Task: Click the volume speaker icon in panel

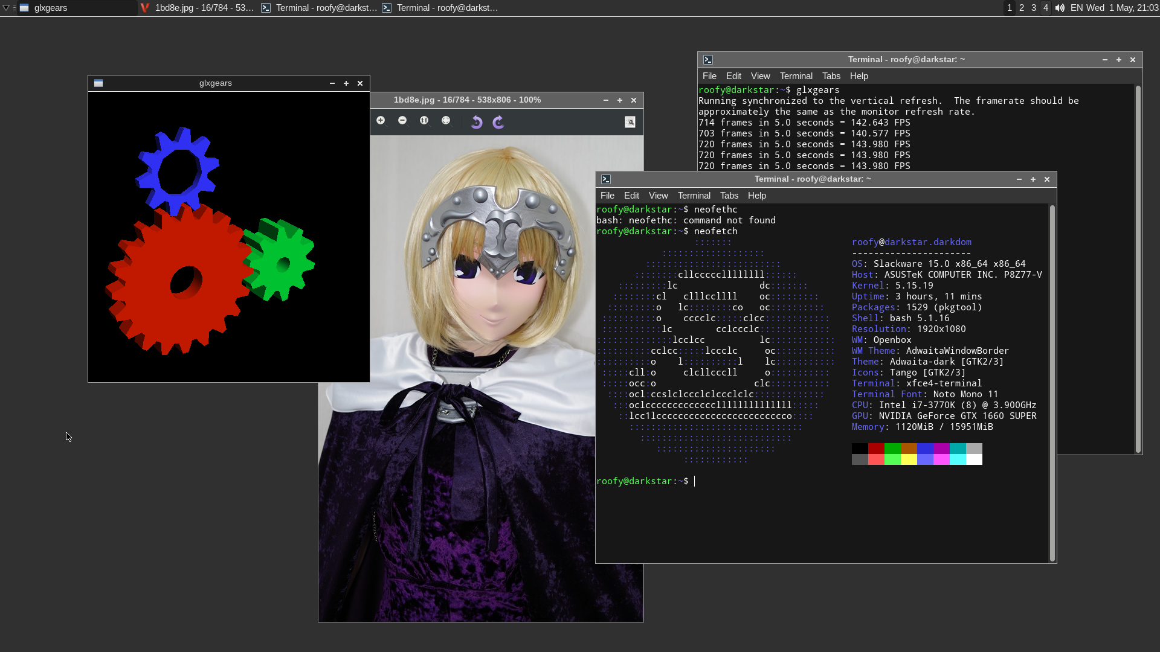Action: (x=1060, y=8)
